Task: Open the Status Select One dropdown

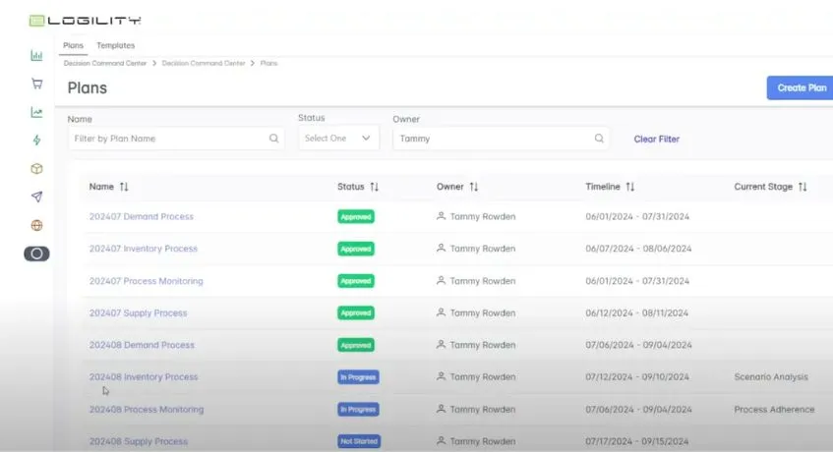Action: point(338,138)
